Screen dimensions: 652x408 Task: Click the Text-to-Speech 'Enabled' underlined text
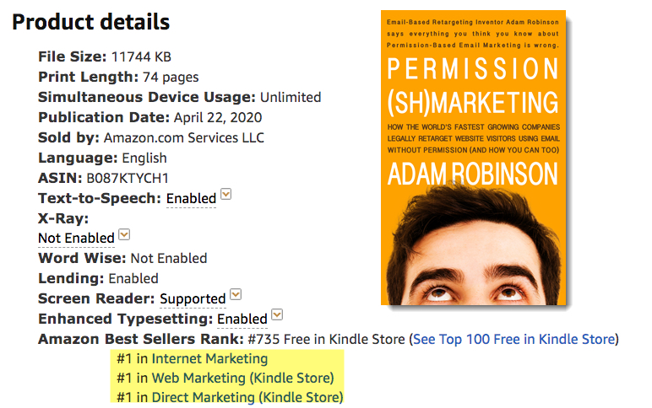click(191, 198)
